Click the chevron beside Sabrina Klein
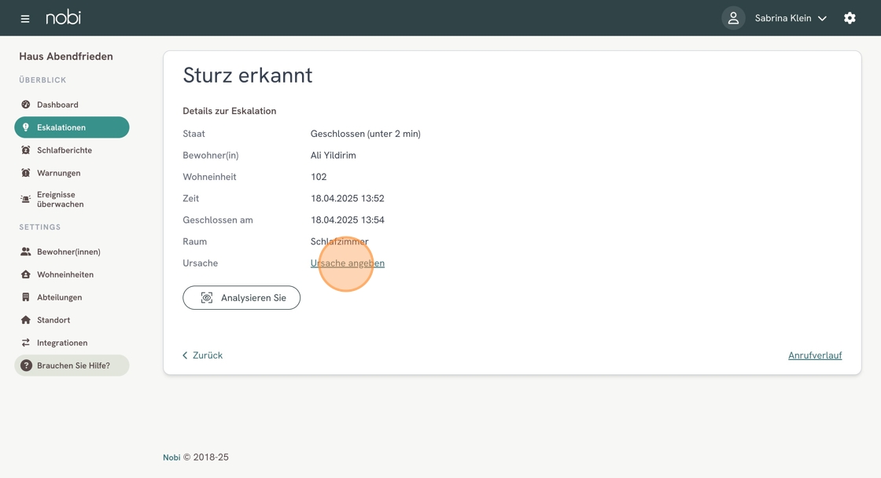This screenshot has width=881, height=478. 822,19
